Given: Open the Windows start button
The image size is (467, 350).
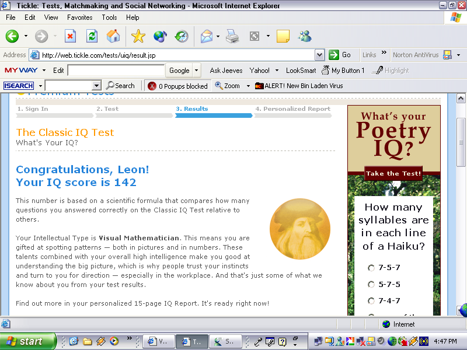Looking at the screenshot, I should tap(27, 341).
